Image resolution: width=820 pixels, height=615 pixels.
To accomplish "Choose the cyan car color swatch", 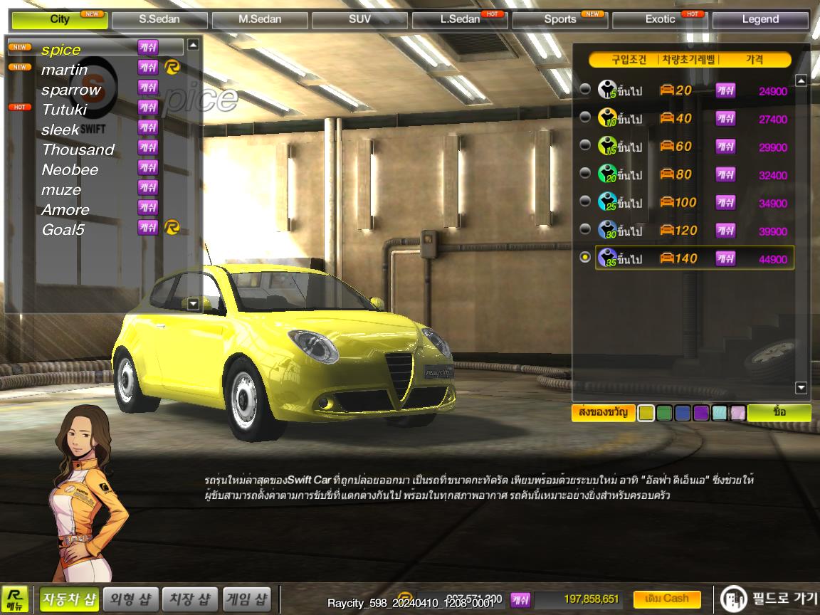I will (720, 413).
